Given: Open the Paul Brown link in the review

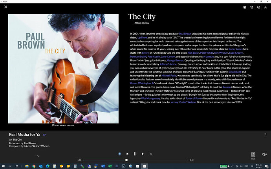Looking at the screenshot, I should pos(185,34).
